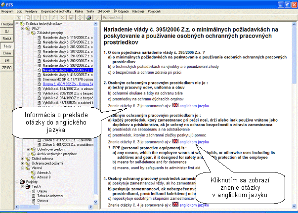The width and height of the screenshot is (298, 213).
Task: Click the content pane vertical scrollbar thumb
Action: point(294,55)
